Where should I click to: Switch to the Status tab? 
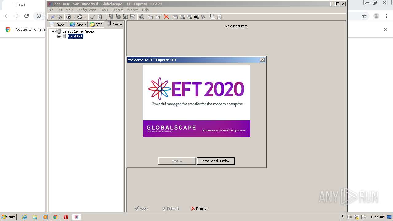[x=78, y=25]
